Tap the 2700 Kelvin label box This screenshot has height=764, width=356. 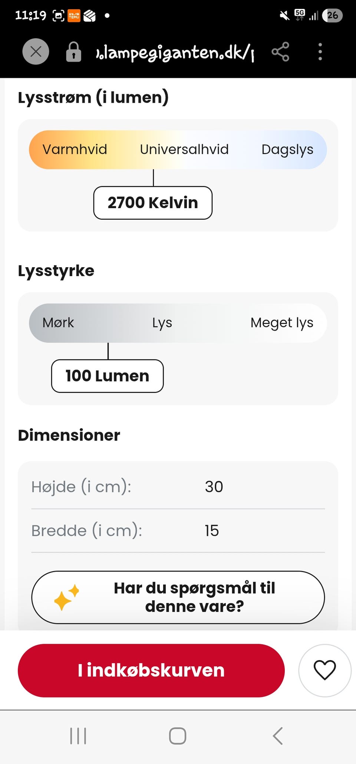(153, 203)
